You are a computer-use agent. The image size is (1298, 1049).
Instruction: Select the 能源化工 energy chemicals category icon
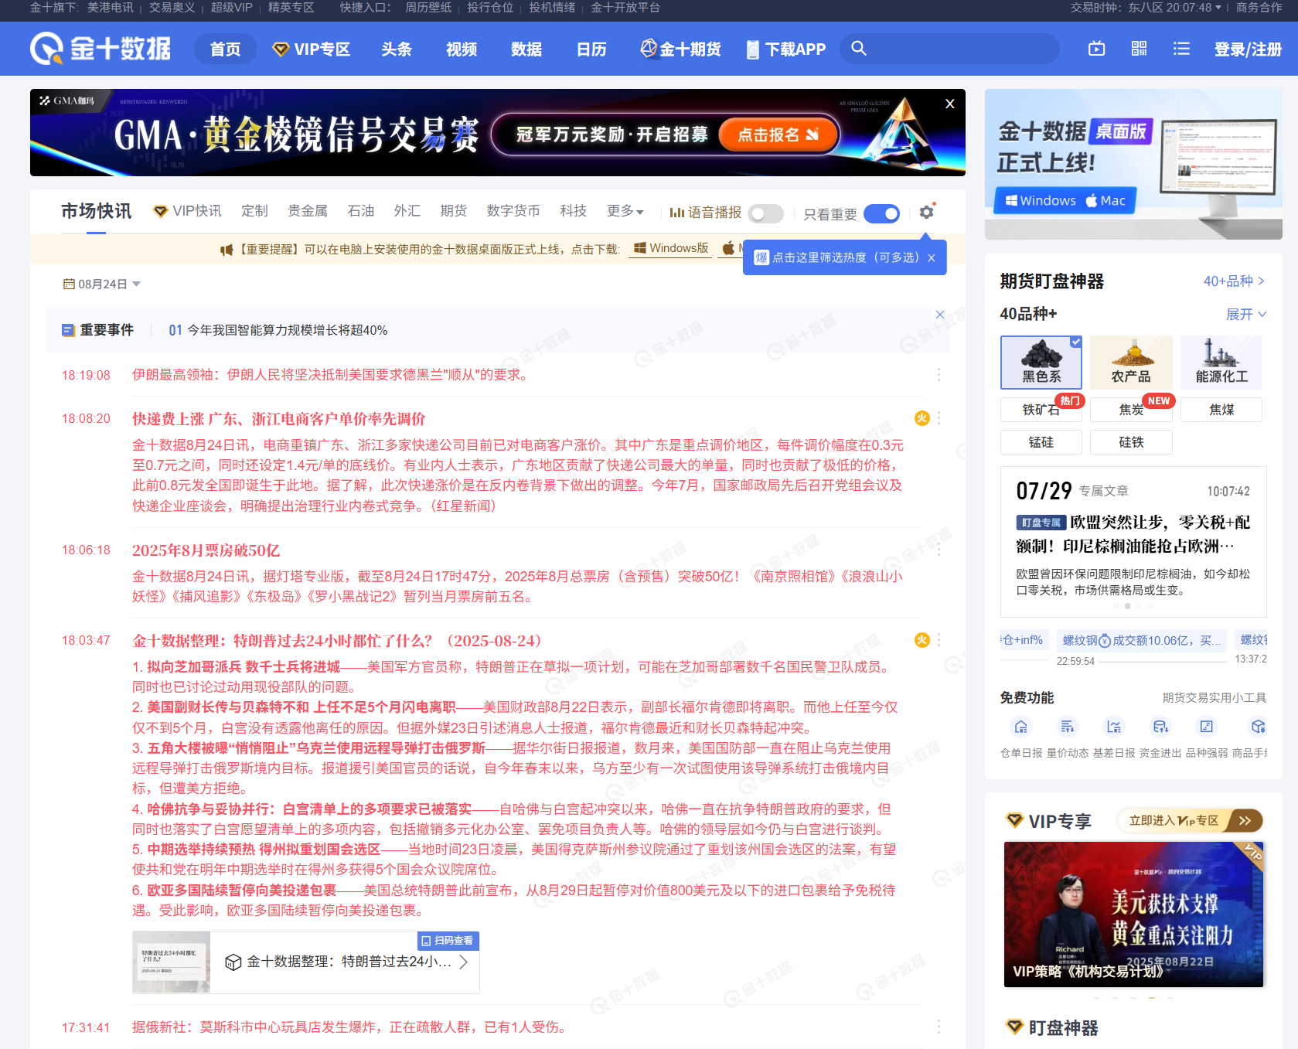pyautogui.click(x=1221, y=362)
